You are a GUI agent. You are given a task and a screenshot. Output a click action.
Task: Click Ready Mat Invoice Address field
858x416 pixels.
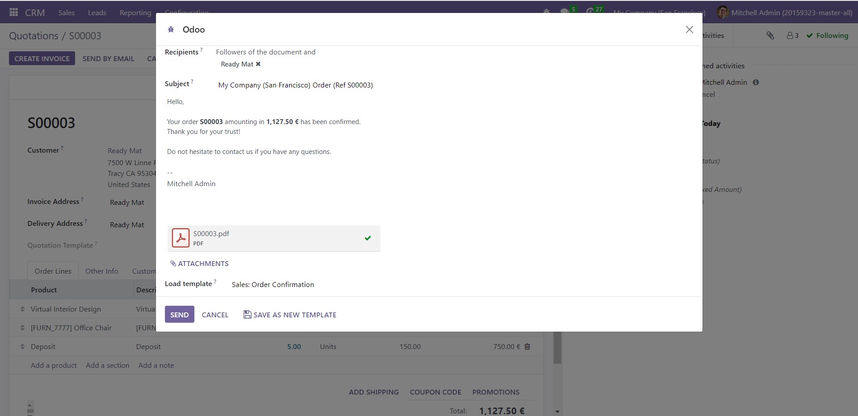(x=127, y=203)
